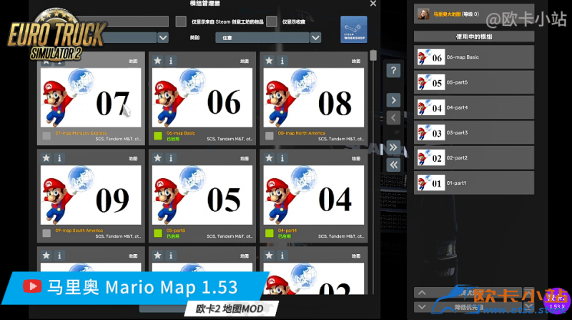Image resolution: width=572 pixels, height=320 pixels.
Task: Click star on bottom-left third-row mod card
Action: coord(46,256)
